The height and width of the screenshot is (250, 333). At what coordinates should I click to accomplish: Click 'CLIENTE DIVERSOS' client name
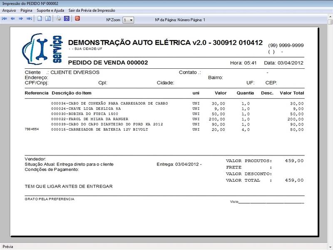75,72
